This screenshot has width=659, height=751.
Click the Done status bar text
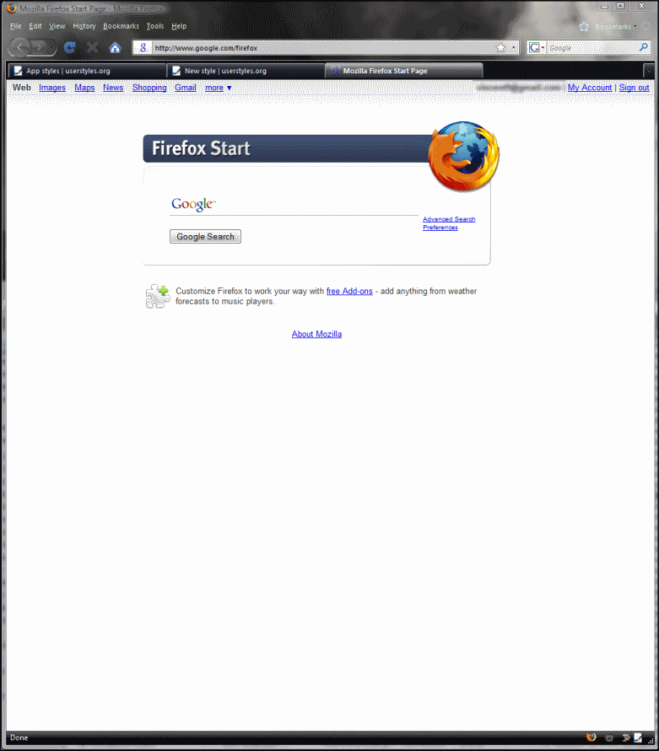pos(19,738)
